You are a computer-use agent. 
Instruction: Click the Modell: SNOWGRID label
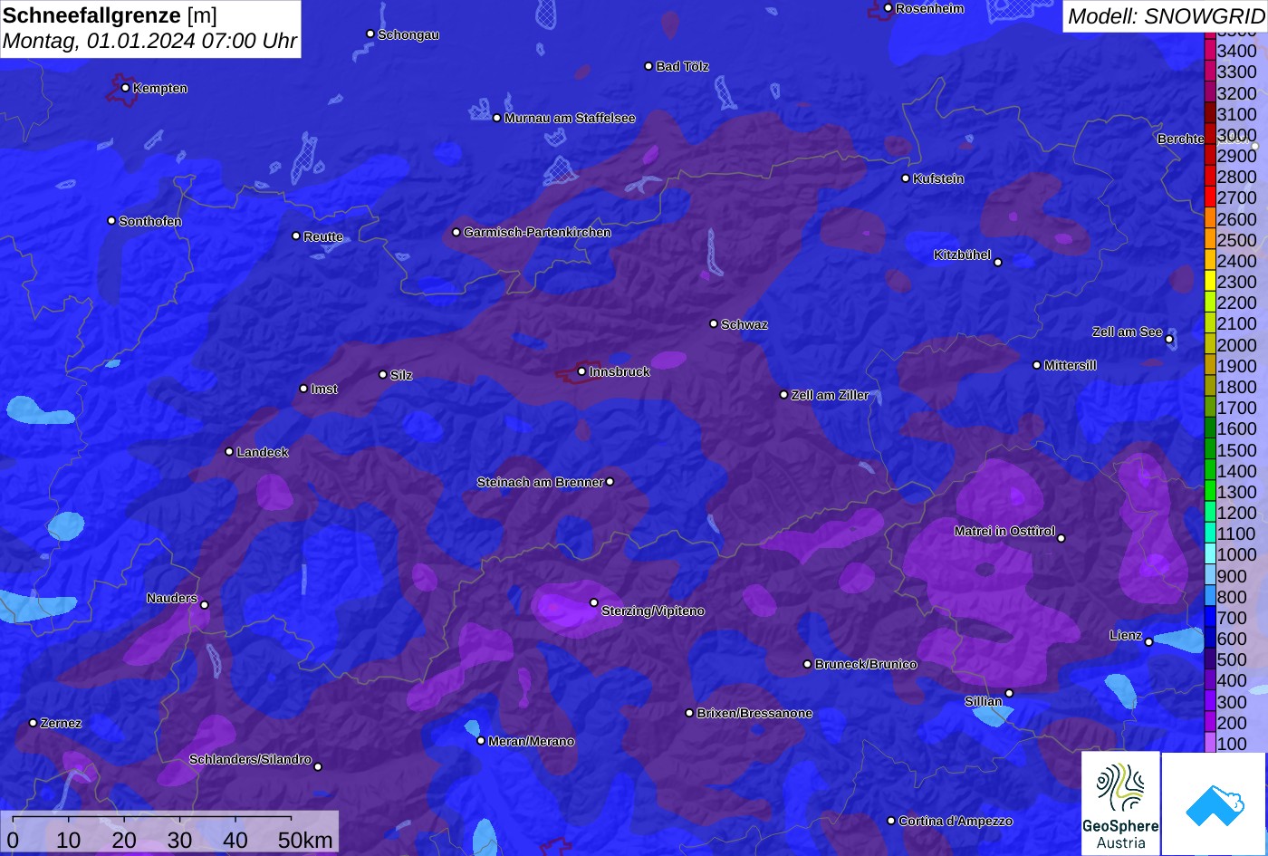(x=1166, y=16)
